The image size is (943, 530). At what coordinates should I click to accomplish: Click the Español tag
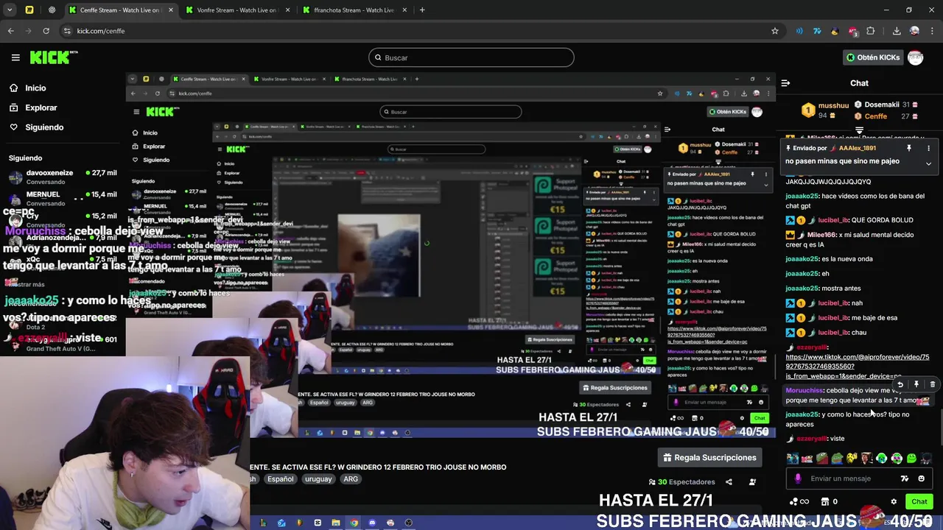pyautogui.click(x=280, y=478)
